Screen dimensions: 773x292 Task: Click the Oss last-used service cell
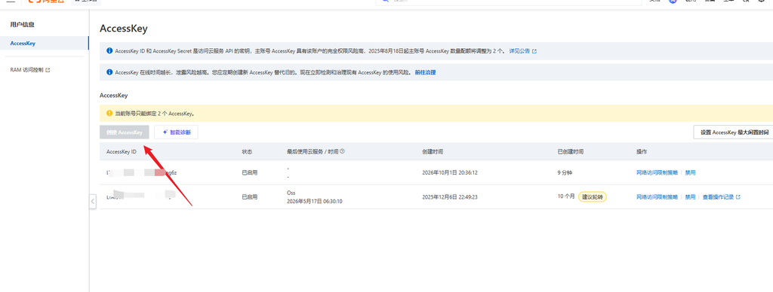pos(291,193)
